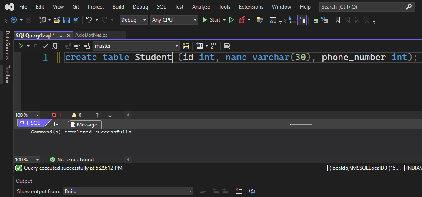Toggle word wrap in Output panel

tap(251, 191)
